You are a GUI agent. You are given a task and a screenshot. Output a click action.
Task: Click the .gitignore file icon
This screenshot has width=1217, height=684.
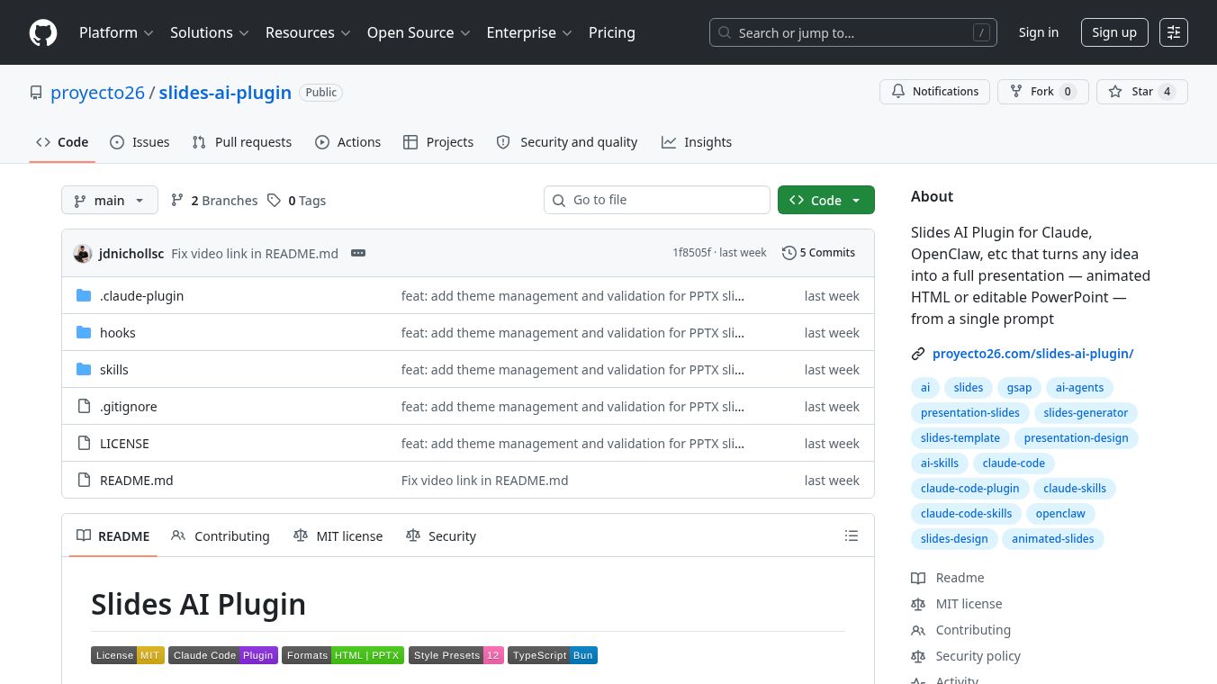point(84,406)
